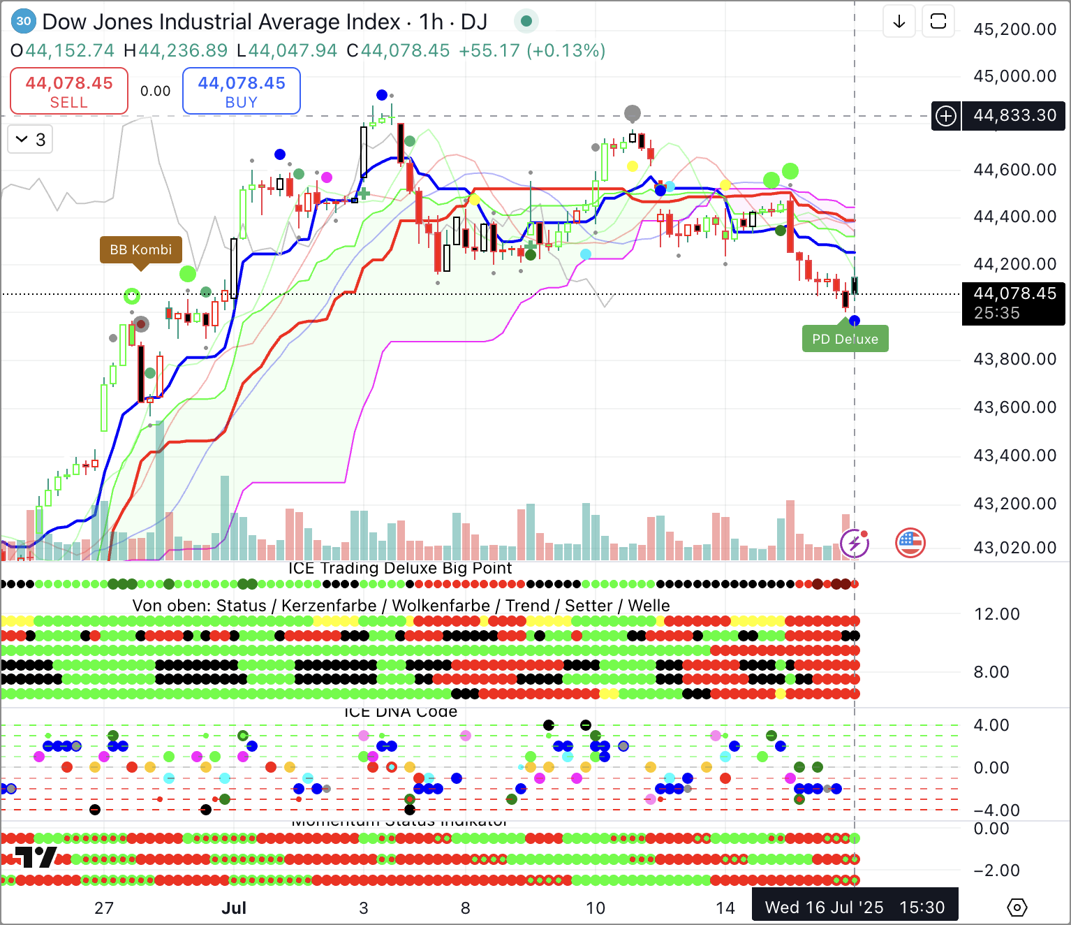Open the purple lightning event icon
Image resolution: width=1071 pixels, height=925 pixels.
coord(855,543)
